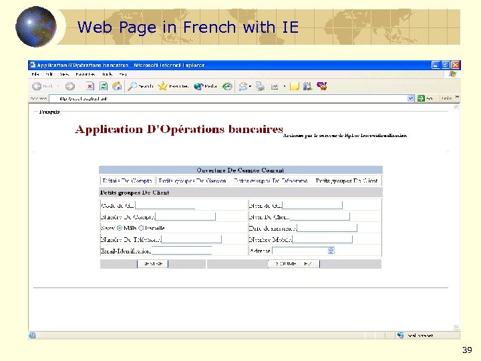The height and width of the screenshot is (361, 481).
Task: Click the right submit button below the form
Action: [x=293, y=263]
